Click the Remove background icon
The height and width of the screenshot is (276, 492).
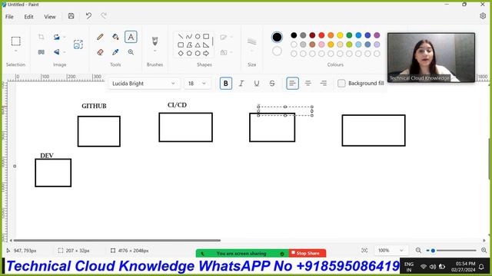[78, 44]
